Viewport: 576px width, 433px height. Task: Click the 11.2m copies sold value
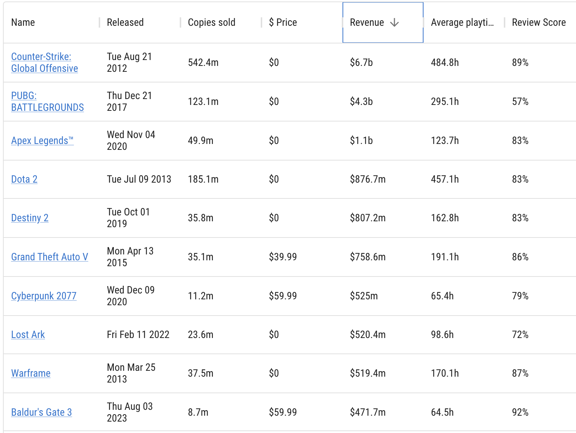(201, 296)
